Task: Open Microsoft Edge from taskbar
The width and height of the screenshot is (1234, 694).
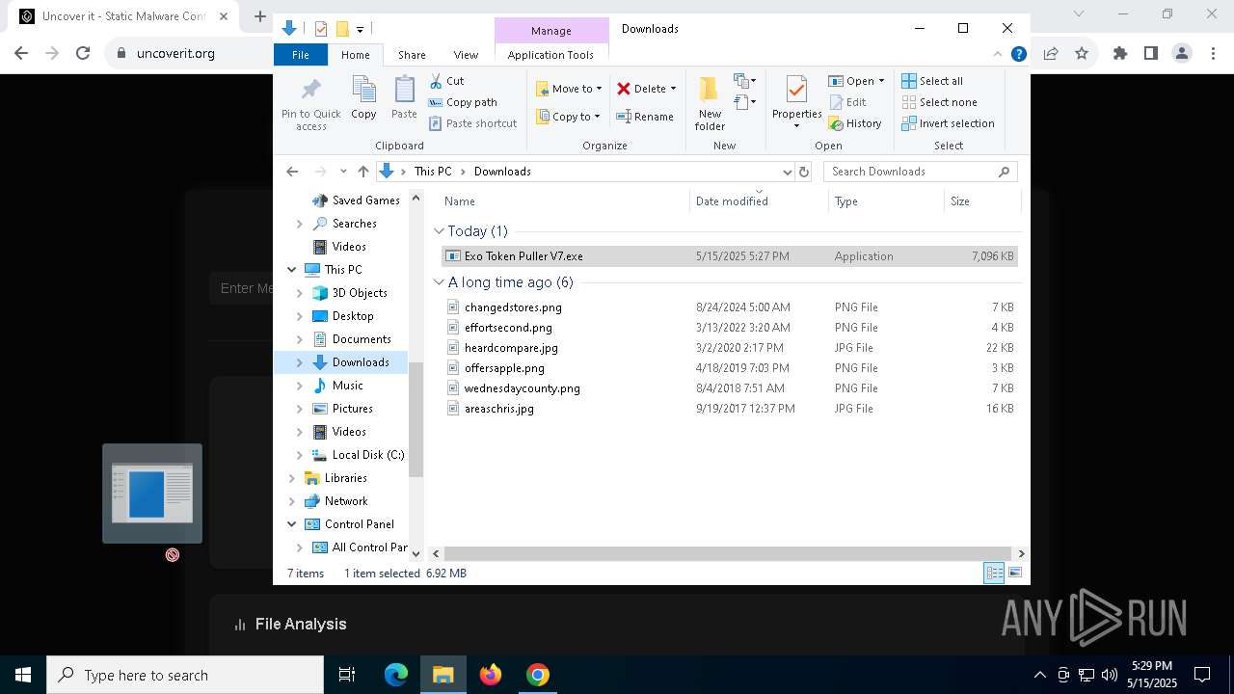Action: (396, 675)
